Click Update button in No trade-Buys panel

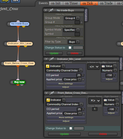(x=54, y=53)
